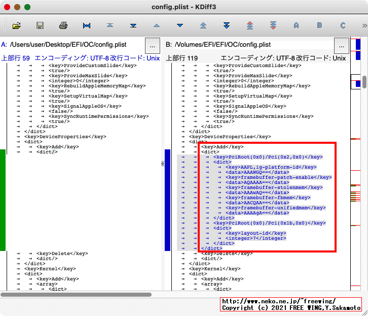
Task: Click the diff overview column
Action: [355, 164]
